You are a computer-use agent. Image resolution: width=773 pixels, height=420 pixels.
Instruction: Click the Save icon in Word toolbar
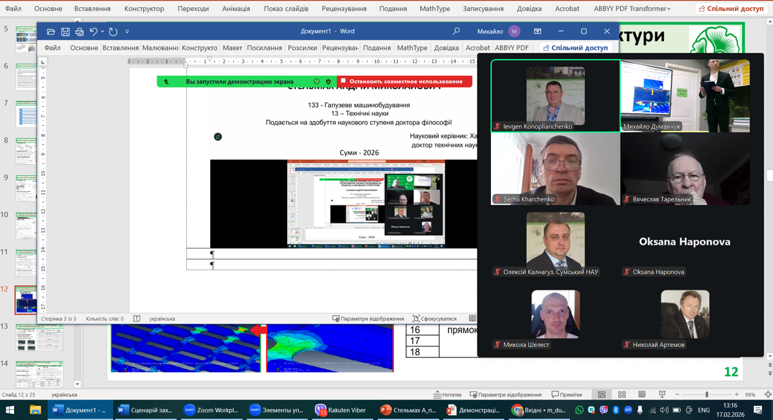pyautogui.click(x=65, y=31)
